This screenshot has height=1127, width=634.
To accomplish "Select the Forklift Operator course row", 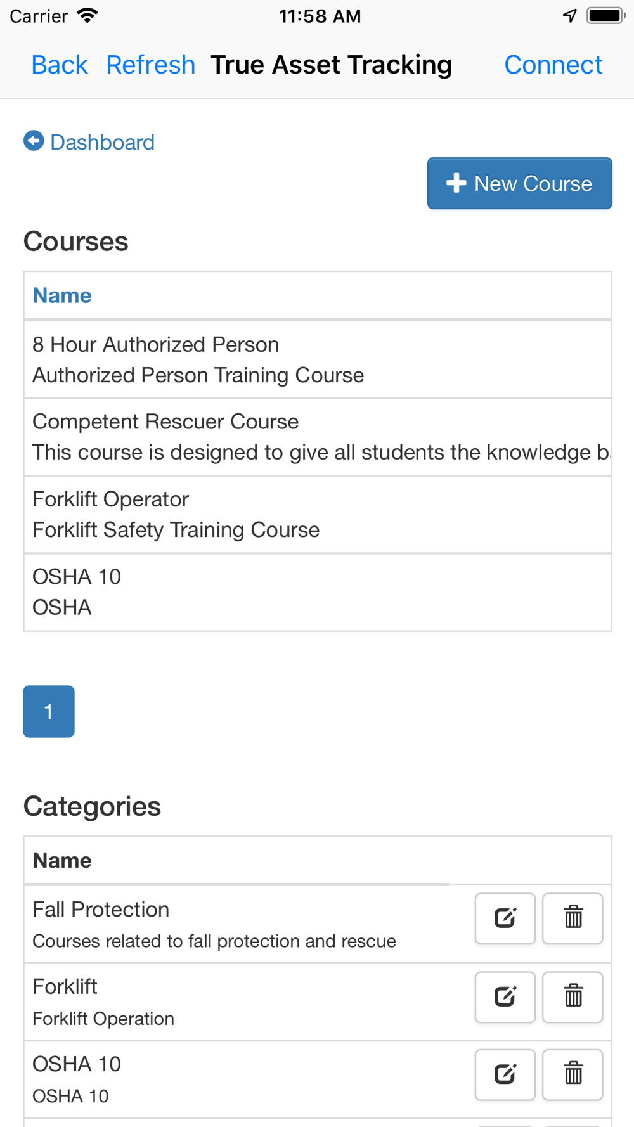I will (318, 515).
